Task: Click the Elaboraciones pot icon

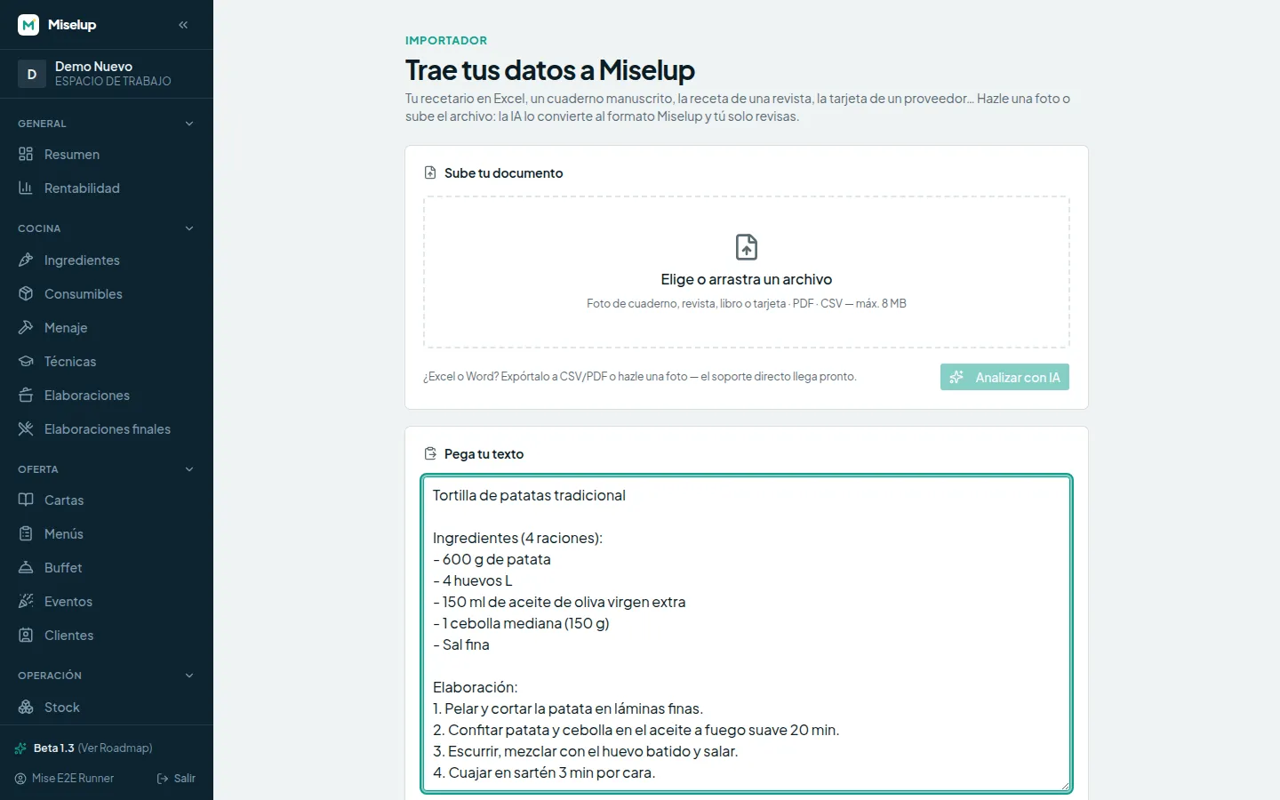Action: (26, 396)
